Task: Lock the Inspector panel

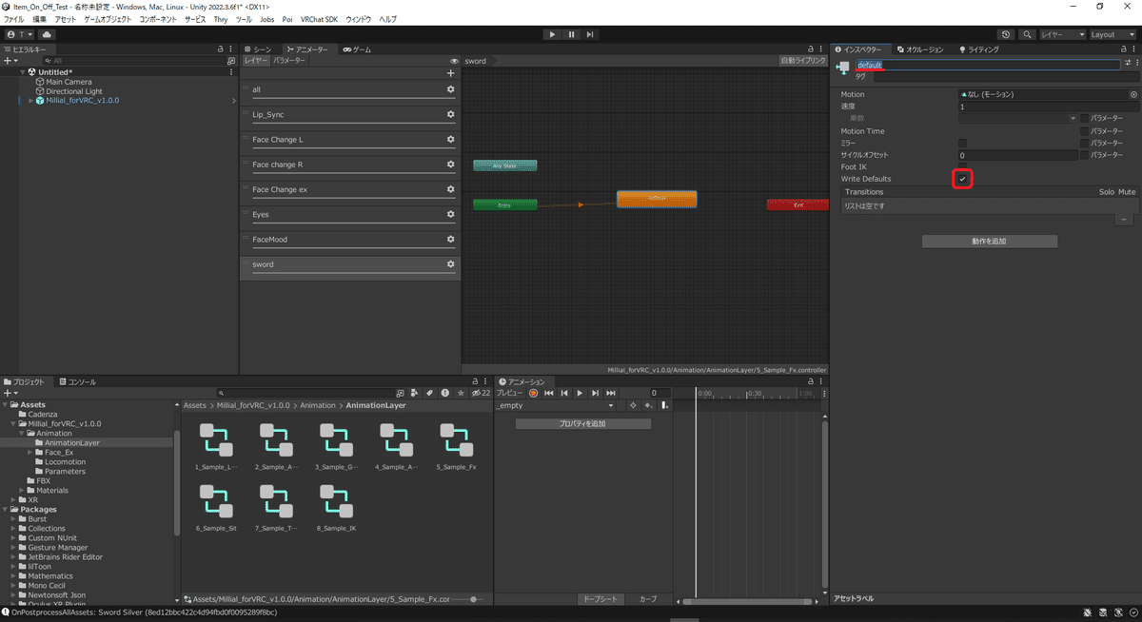Action: [x=1124, y=49]
